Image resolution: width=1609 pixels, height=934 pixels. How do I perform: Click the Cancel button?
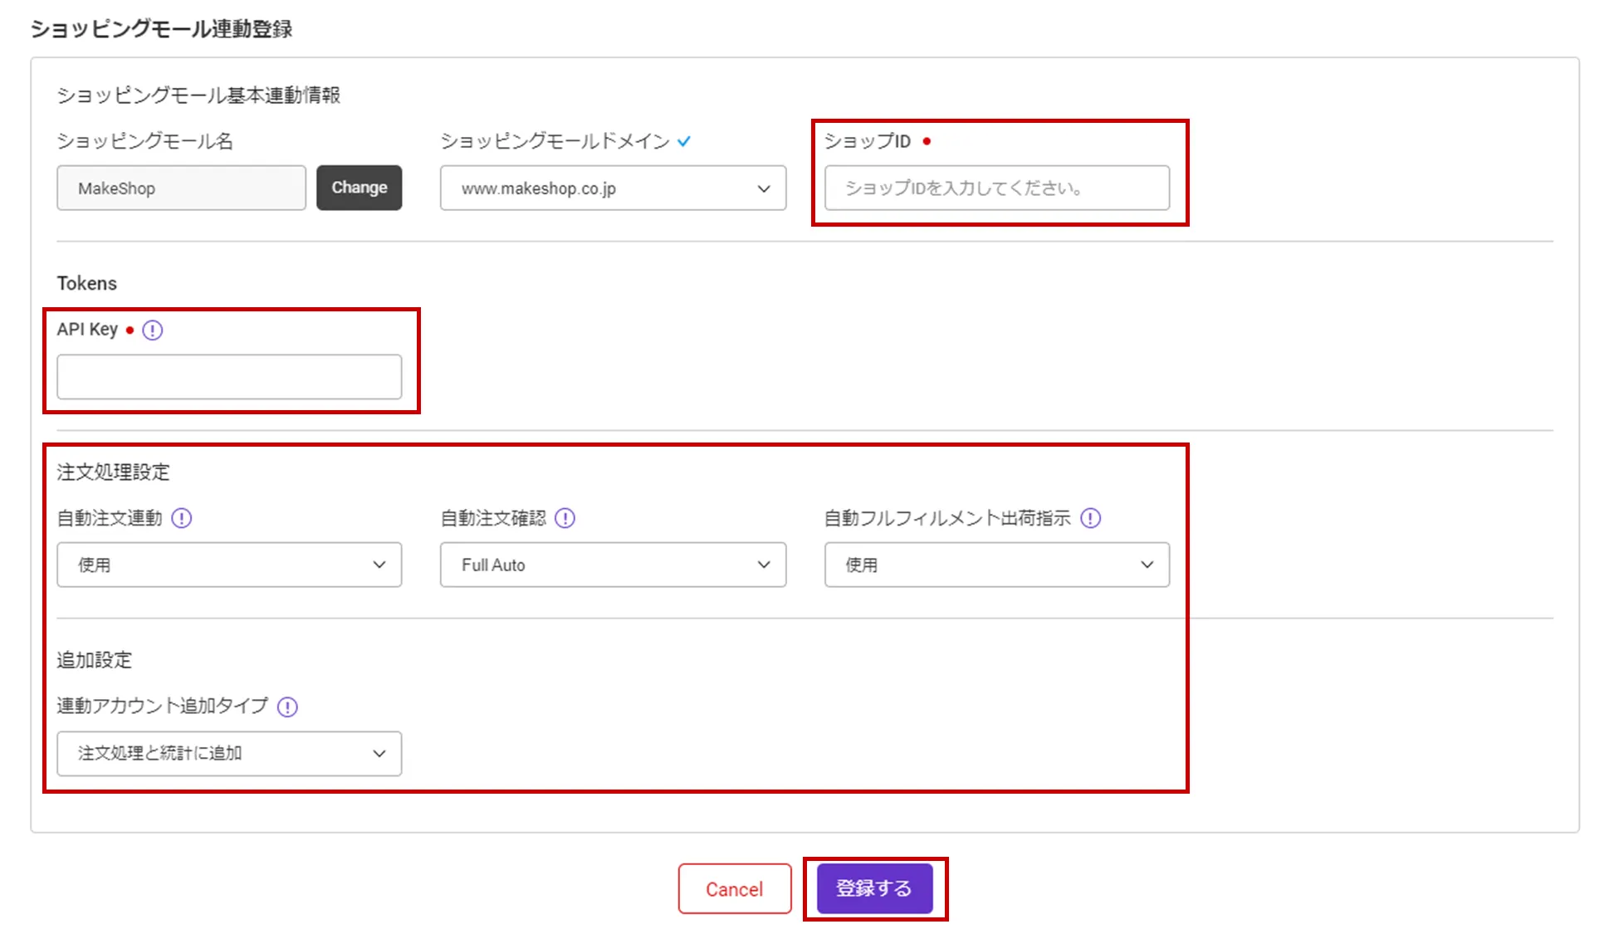(x=734, y=889)
